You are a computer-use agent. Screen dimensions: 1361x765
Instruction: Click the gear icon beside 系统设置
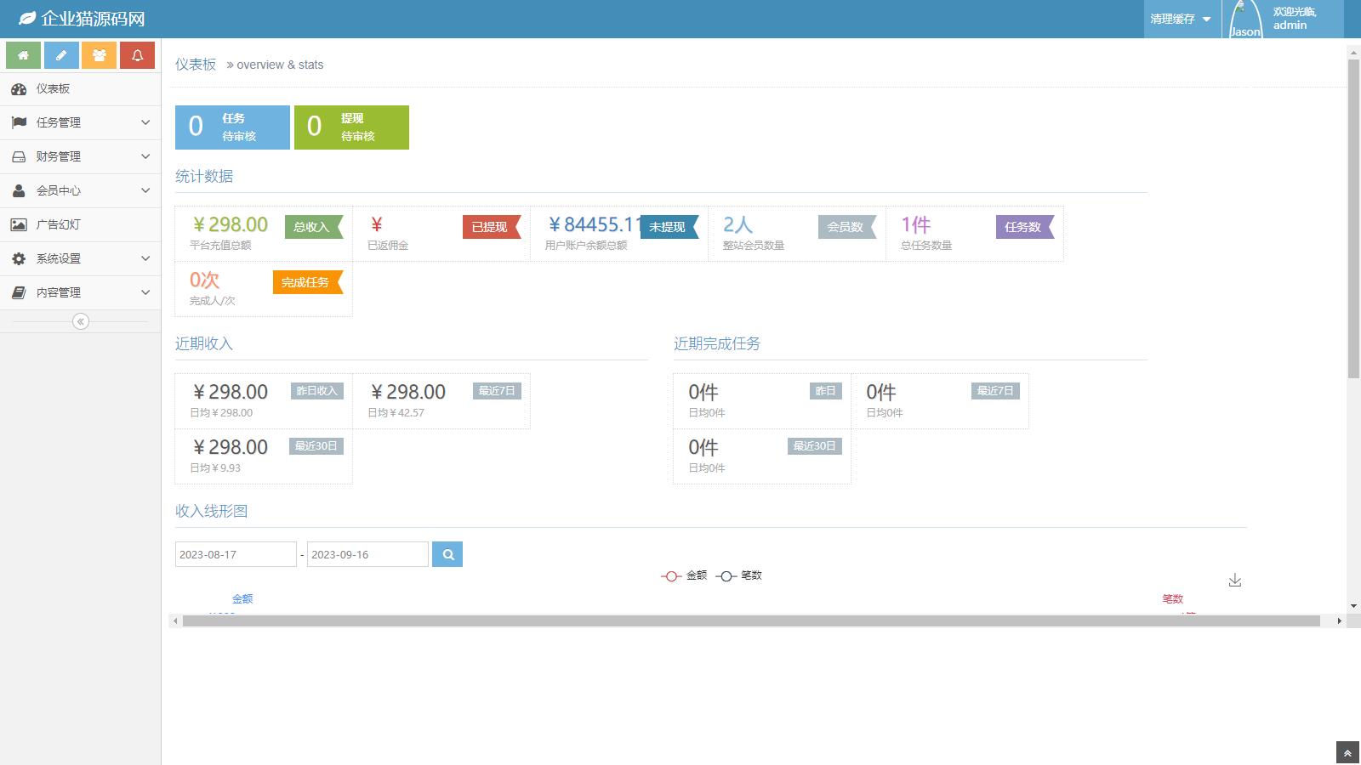19,258
